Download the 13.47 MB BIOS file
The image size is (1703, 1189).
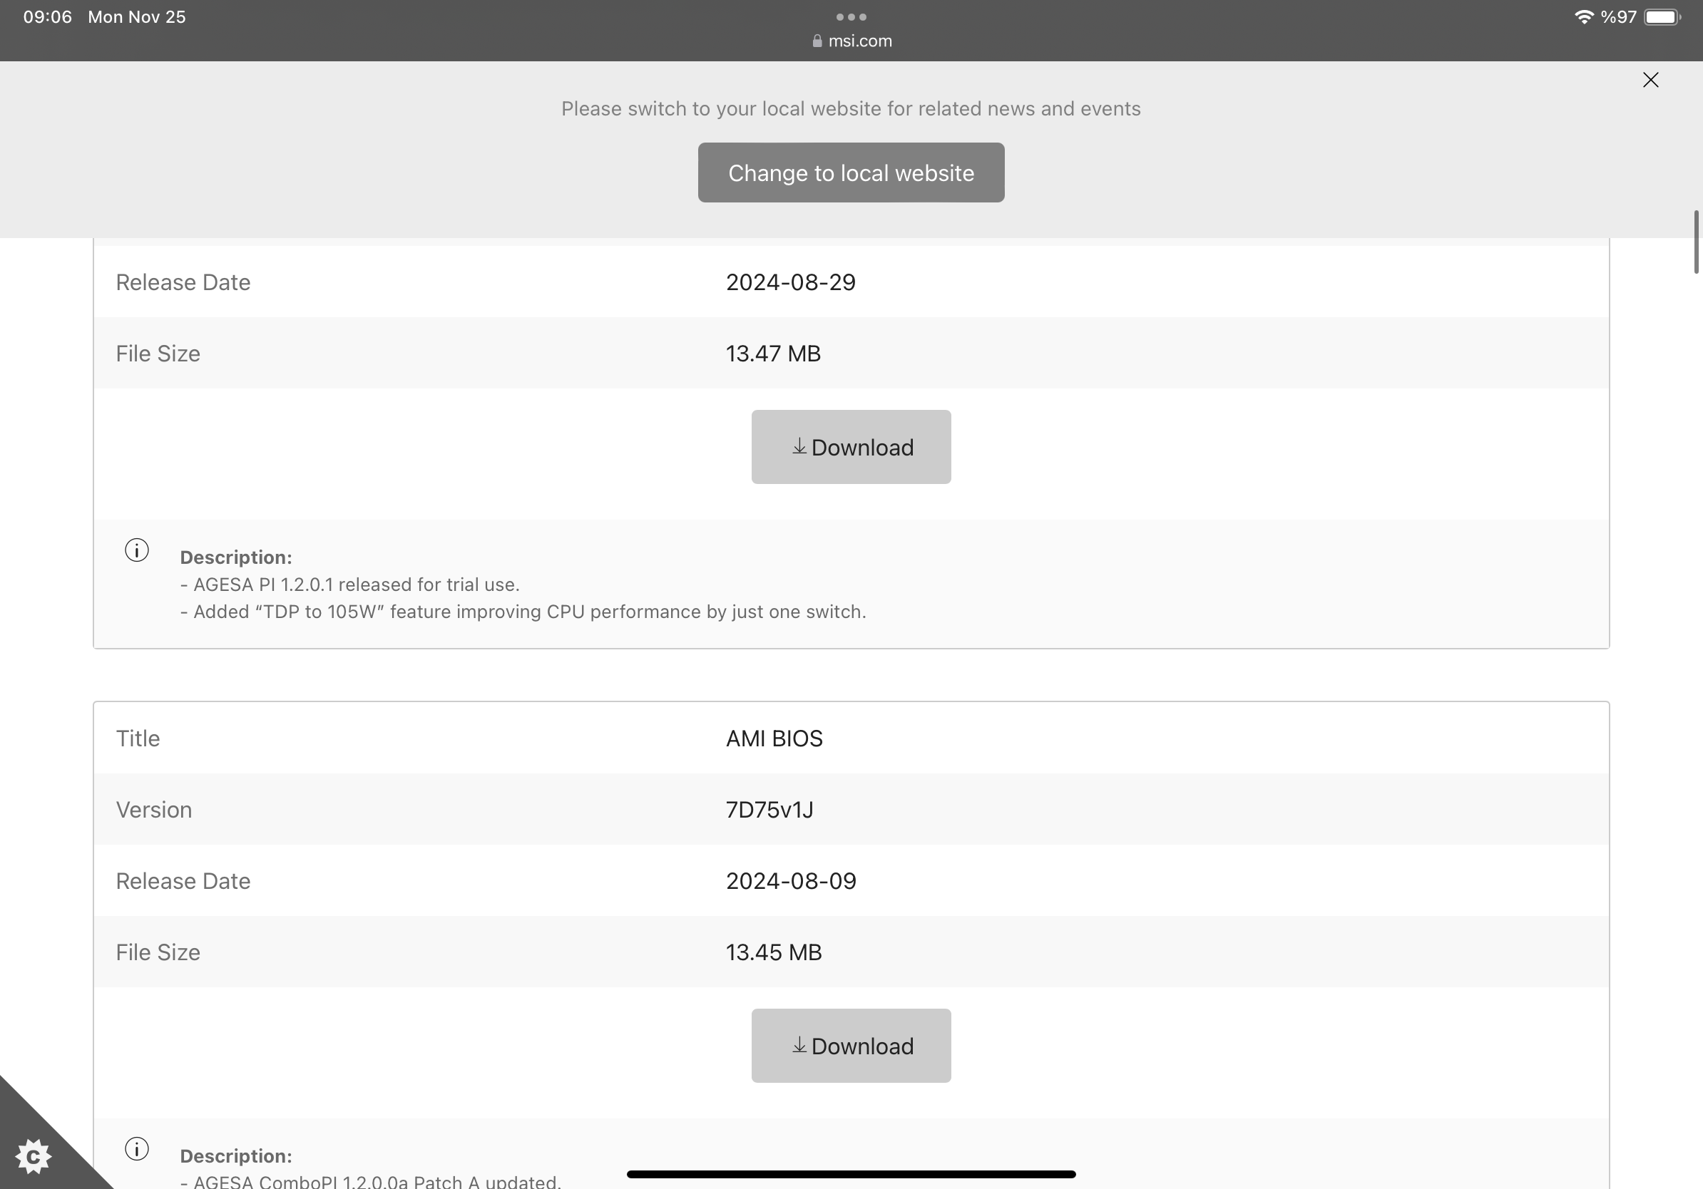tap(851, 447)
